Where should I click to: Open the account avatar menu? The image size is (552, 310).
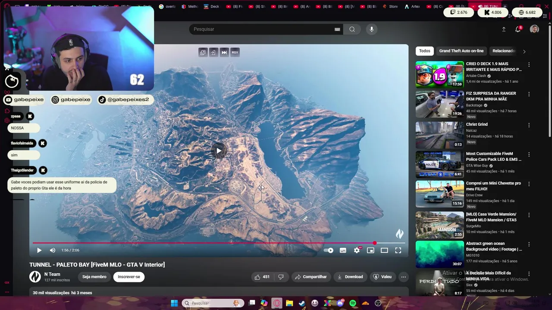pyautogui.click(x=534, y=29)
